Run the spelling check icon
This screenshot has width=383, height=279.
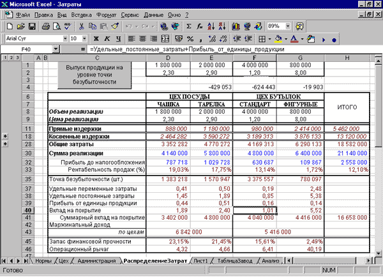68,26
